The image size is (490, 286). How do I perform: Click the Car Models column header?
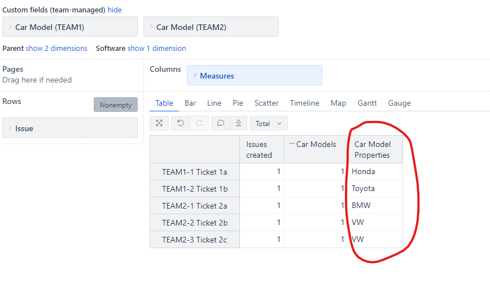click(316, 149)
